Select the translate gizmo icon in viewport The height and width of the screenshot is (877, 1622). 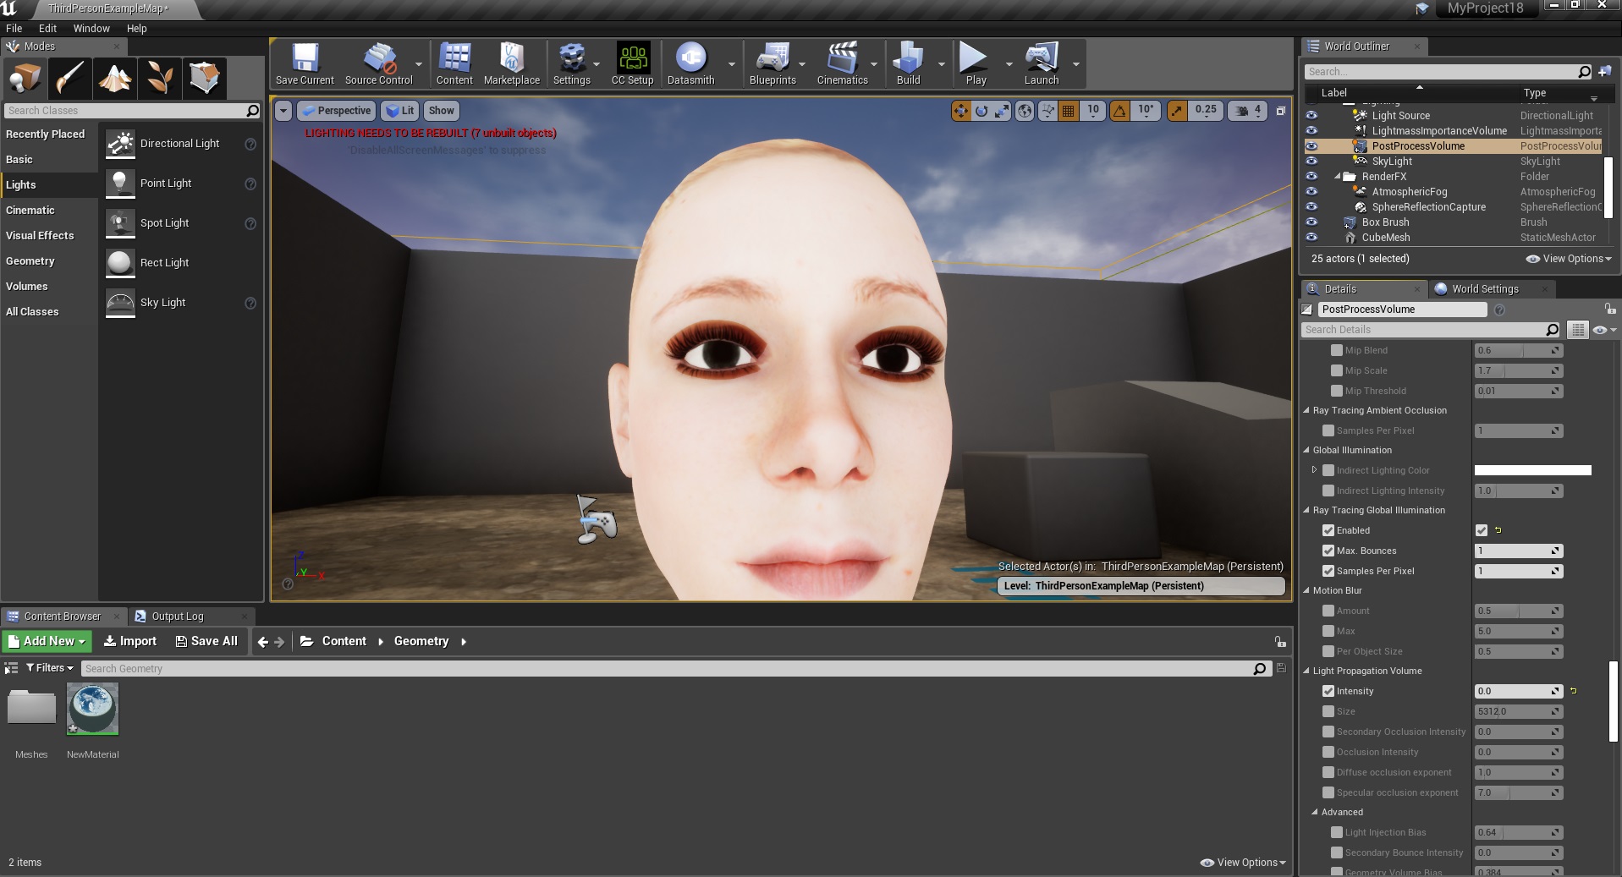pyautogui.click(x=961, y=111)
